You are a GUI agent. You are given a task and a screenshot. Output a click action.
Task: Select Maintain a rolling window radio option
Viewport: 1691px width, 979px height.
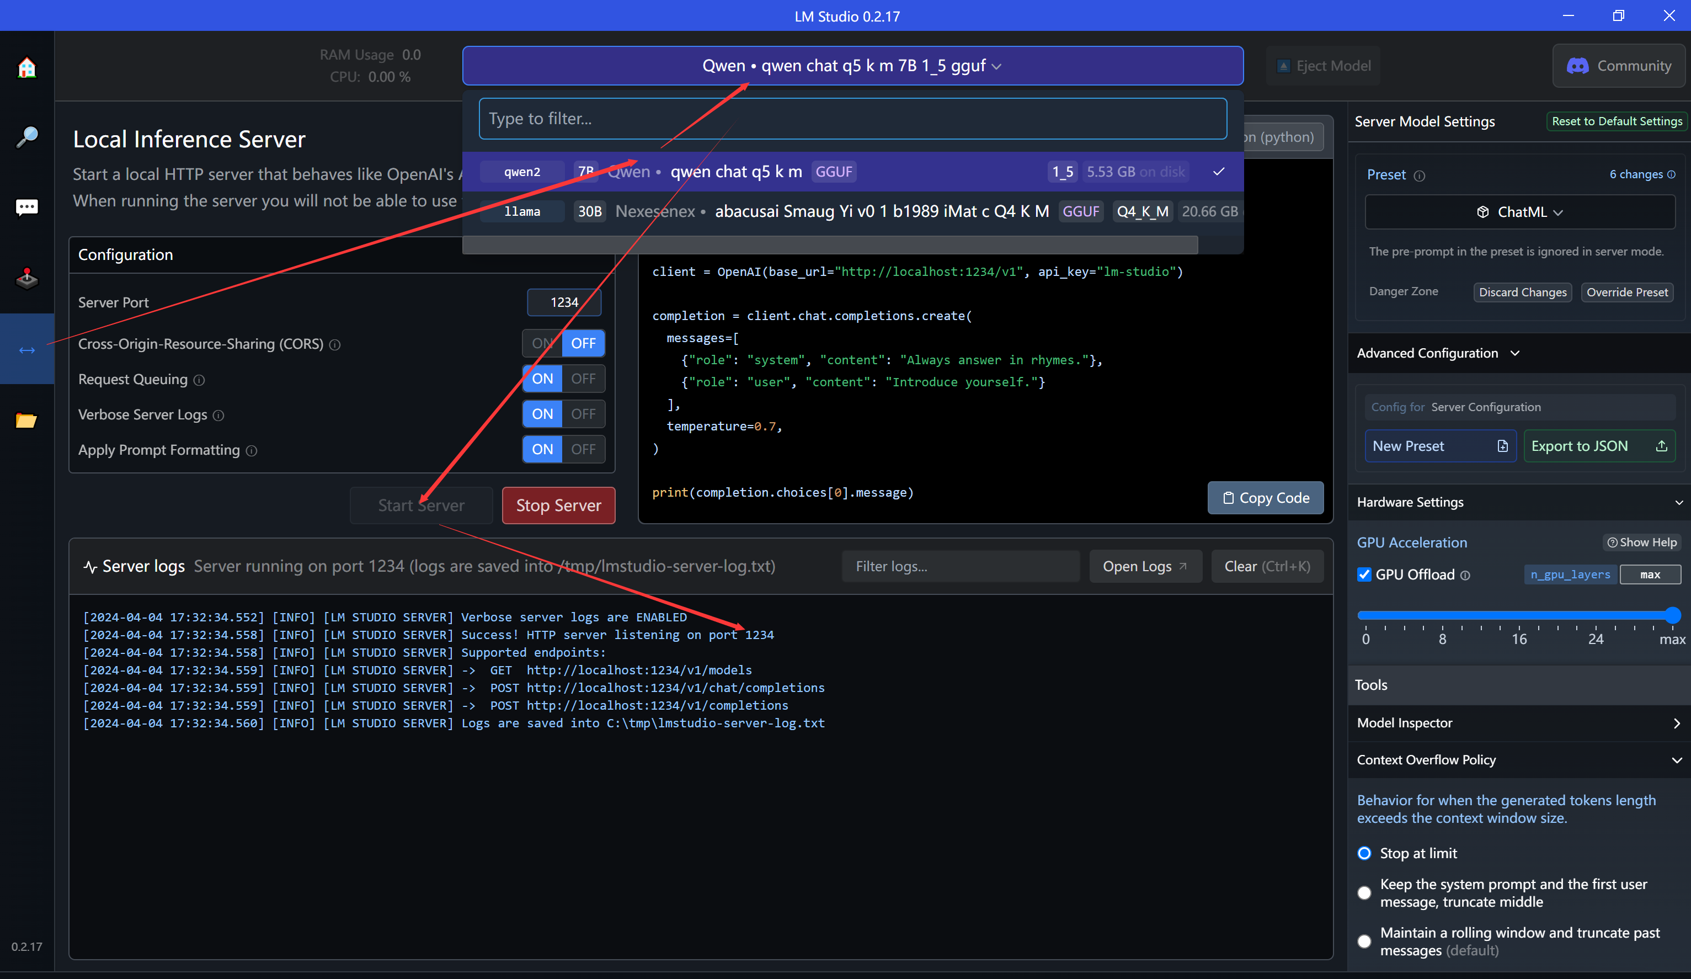pos(1364,941)
